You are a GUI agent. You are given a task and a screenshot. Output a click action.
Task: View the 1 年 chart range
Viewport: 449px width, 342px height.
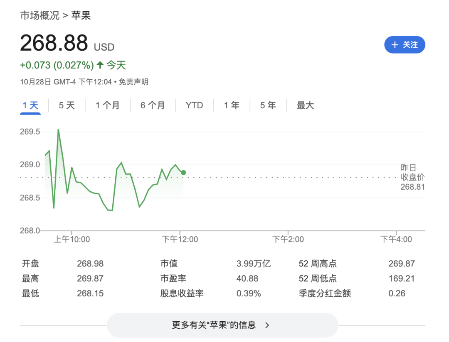click(x=232, y=105)
